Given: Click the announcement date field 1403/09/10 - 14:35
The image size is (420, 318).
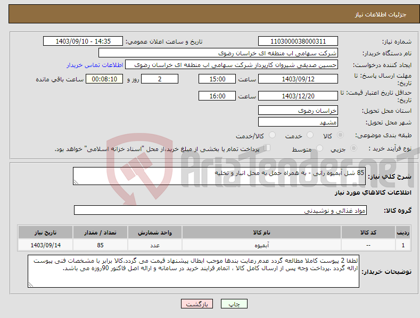Looking at the screenshot, I should [x=83, y=41].
